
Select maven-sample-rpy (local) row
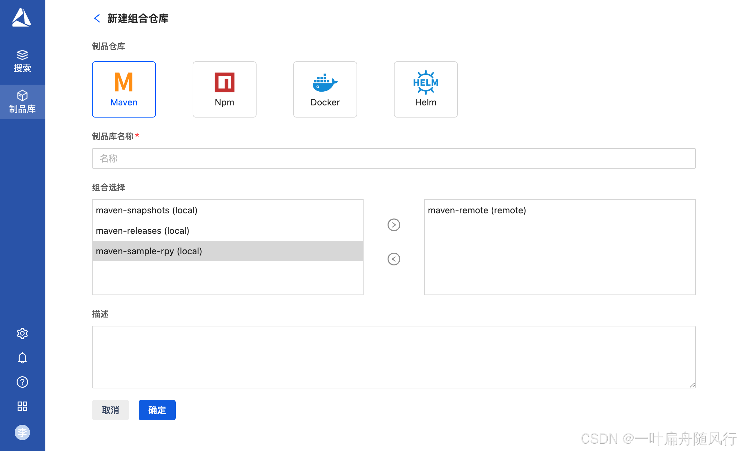pos(228,251)
